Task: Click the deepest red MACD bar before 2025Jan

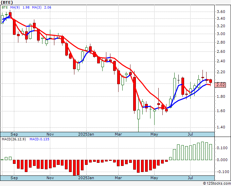Action: [x=74, y=168]
